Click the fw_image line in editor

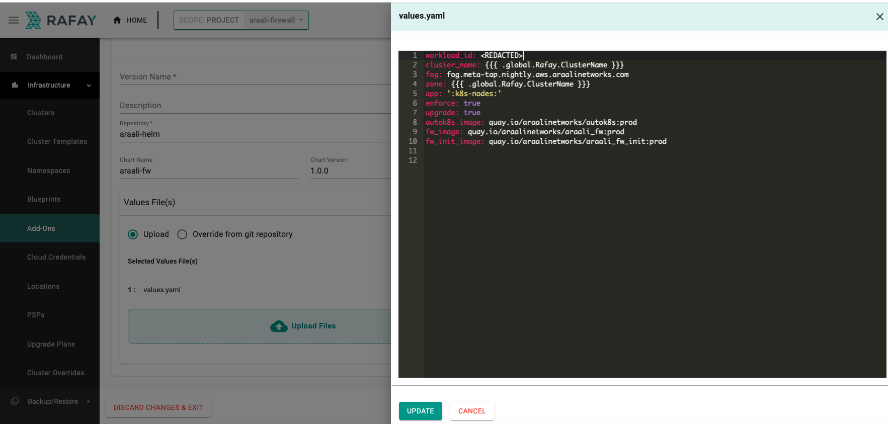(525, 132)
